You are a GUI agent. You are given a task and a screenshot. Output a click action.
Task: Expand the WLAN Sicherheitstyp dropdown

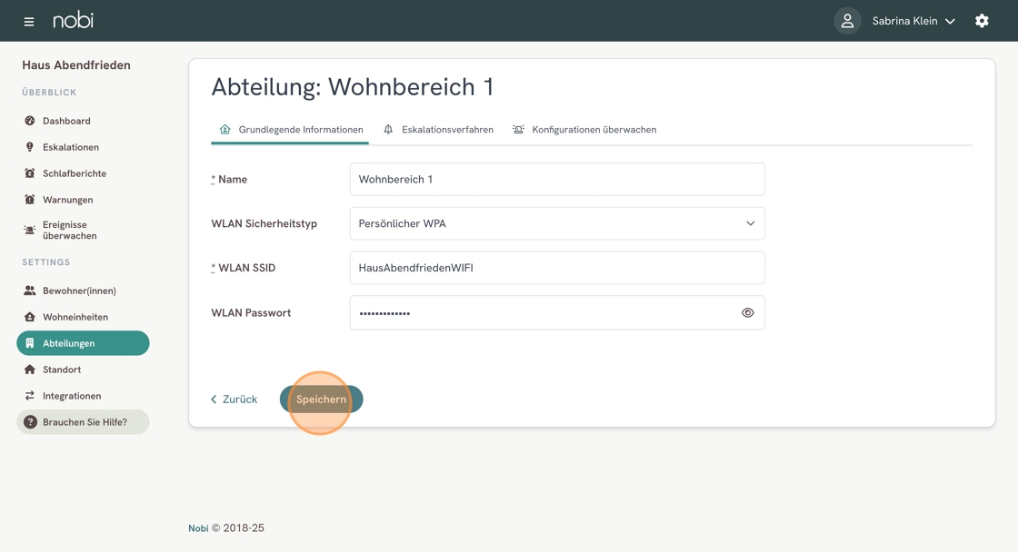click(557, 223)
